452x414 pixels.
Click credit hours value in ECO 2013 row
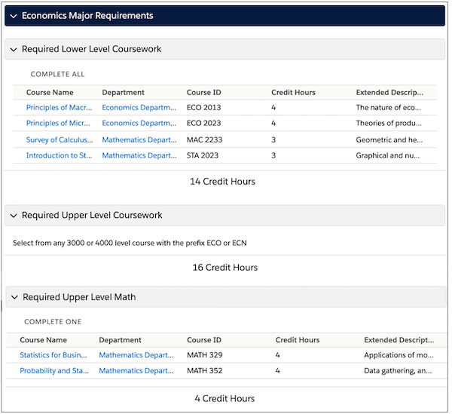point(273,108)
